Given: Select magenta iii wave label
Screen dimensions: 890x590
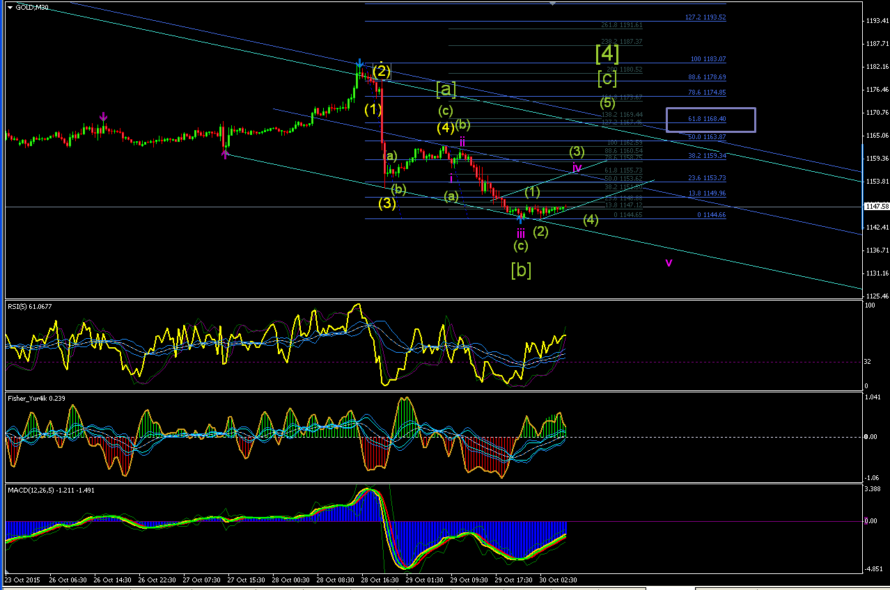Looking at the screenshot, I should click(x=520, y=232).
